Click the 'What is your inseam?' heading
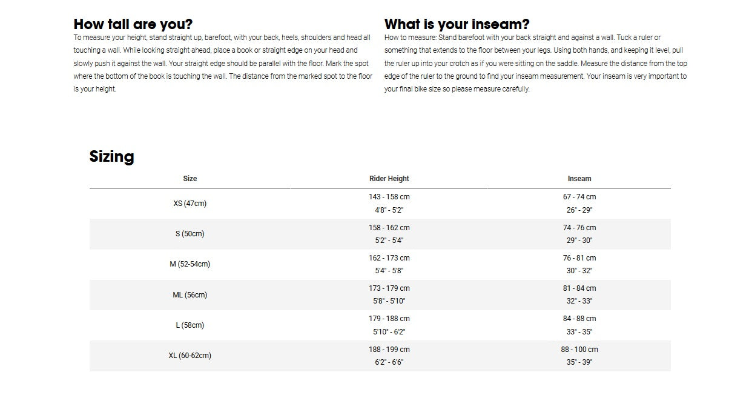Image resolution: width=749 pixels, height=395 pixels. pos(457,24)
